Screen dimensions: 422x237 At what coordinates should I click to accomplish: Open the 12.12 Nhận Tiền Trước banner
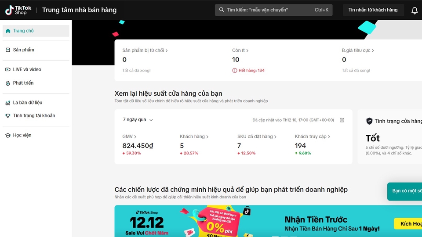pos(264,222)
